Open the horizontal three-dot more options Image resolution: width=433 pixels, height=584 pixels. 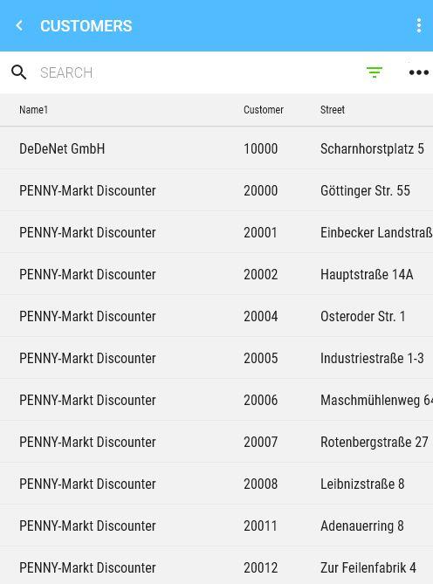coord(419,72)
